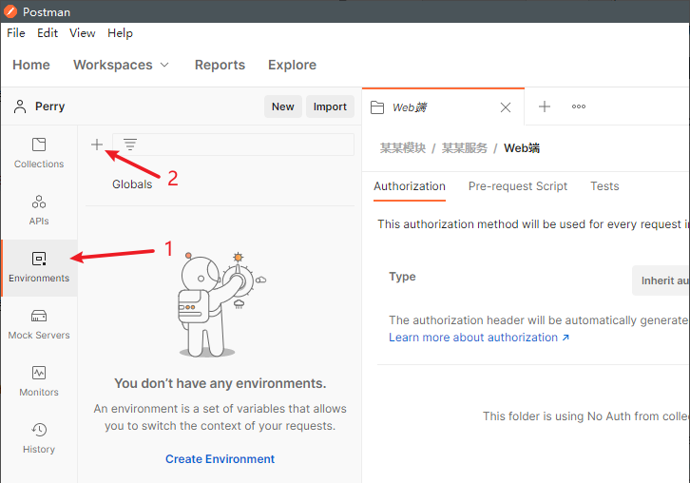Click the 某某模块 breadcrumb link
This screenshot has height=483, width=690.
(x=403, y=148)
